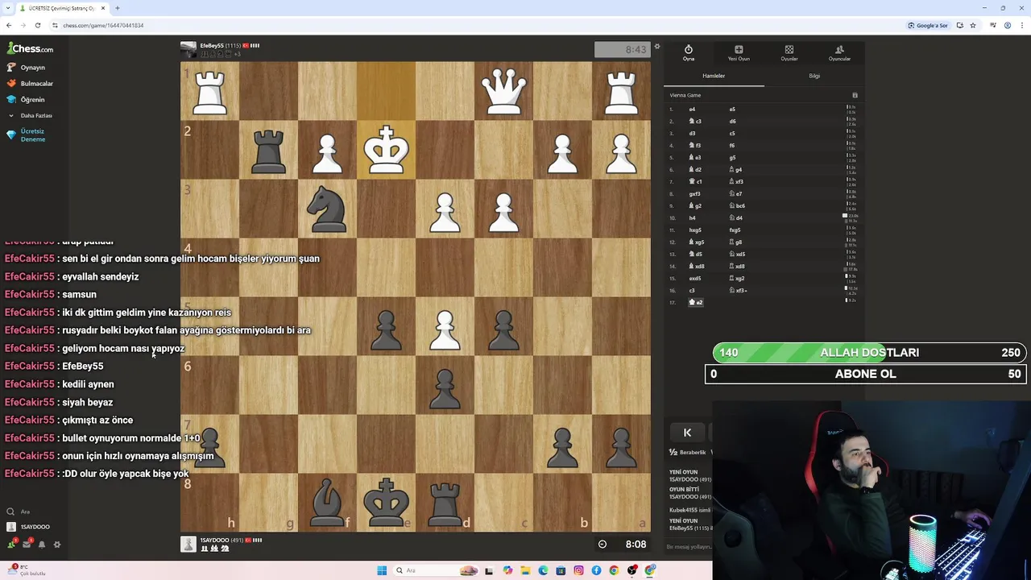Click the opponent clock showing 8:43
The width and height of the screenshot is (1031, 580).
(623, 50)
